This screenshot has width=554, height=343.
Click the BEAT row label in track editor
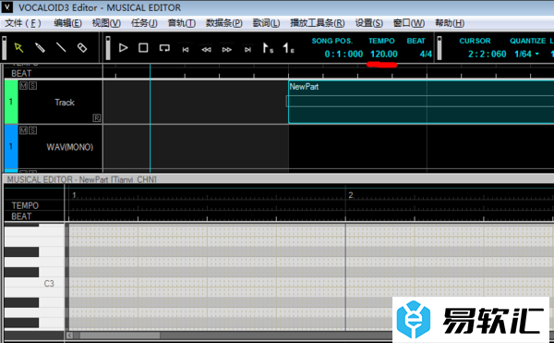(21, 74)
